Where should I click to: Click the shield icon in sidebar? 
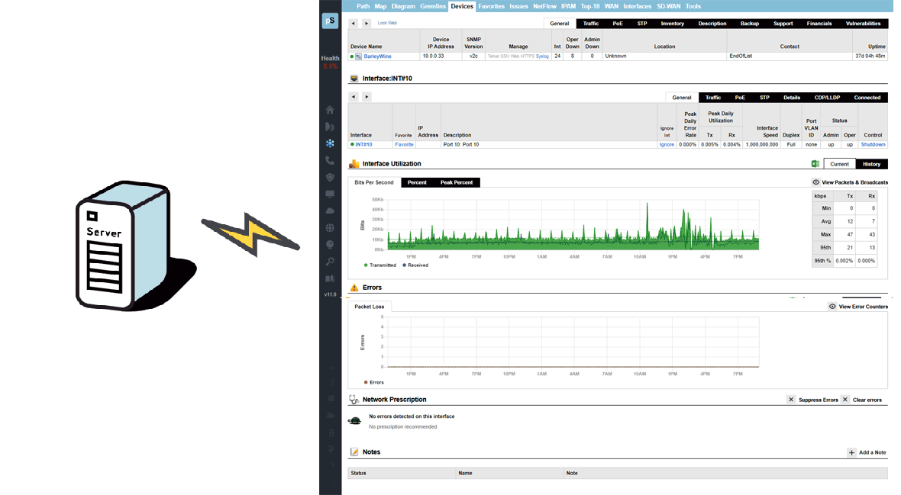[x=330, y=177]
